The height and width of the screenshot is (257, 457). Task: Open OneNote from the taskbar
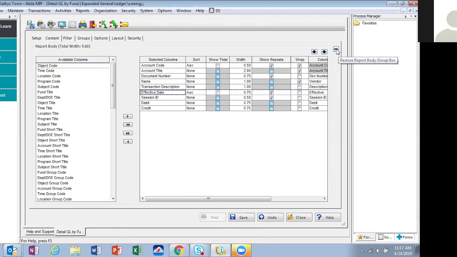[x=34, y=251]
